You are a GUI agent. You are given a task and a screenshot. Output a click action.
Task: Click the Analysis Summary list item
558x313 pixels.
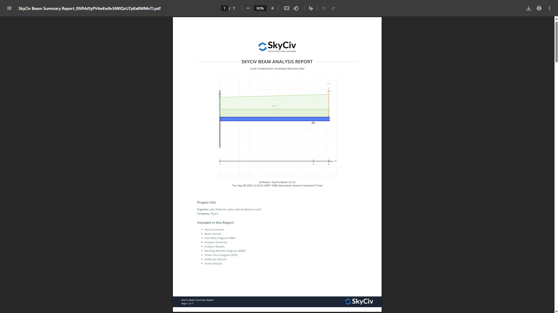coord(216,242)
